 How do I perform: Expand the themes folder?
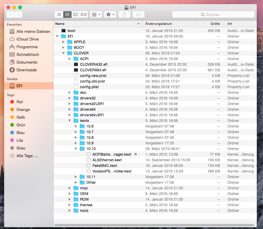click(70, 205)
